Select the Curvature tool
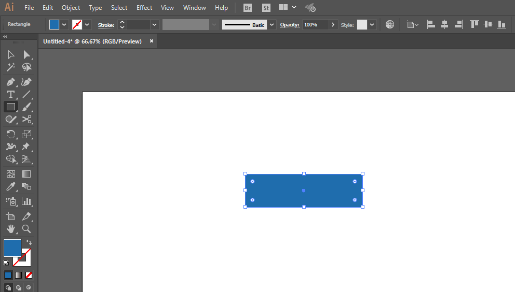515x292 pixels. 26,82
